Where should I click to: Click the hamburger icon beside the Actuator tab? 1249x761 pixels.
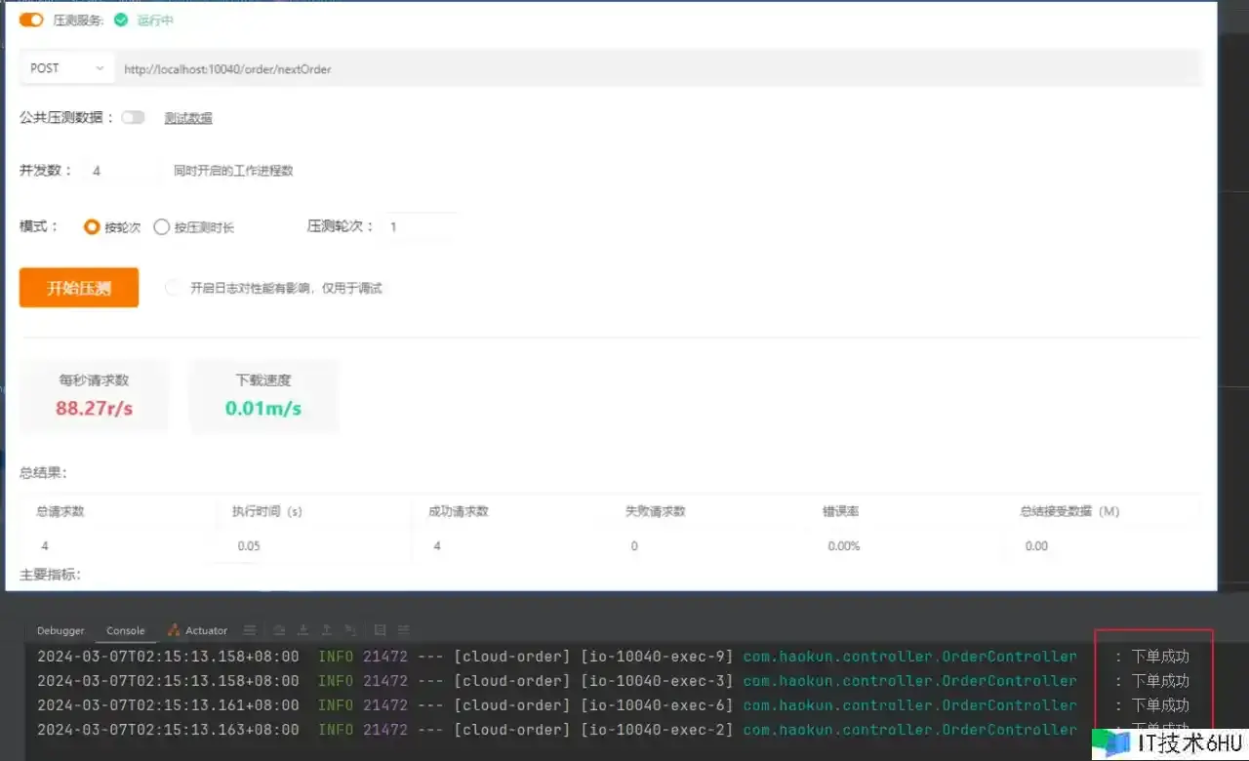250,630
